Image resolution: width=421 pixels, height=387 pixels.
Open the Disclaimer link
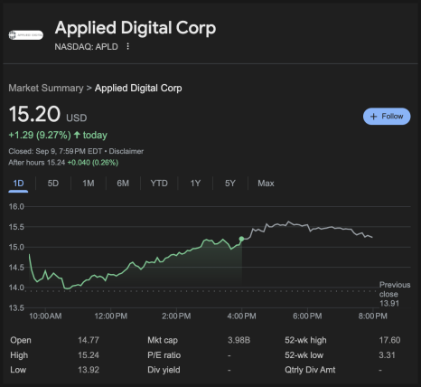tap(126, 151)
